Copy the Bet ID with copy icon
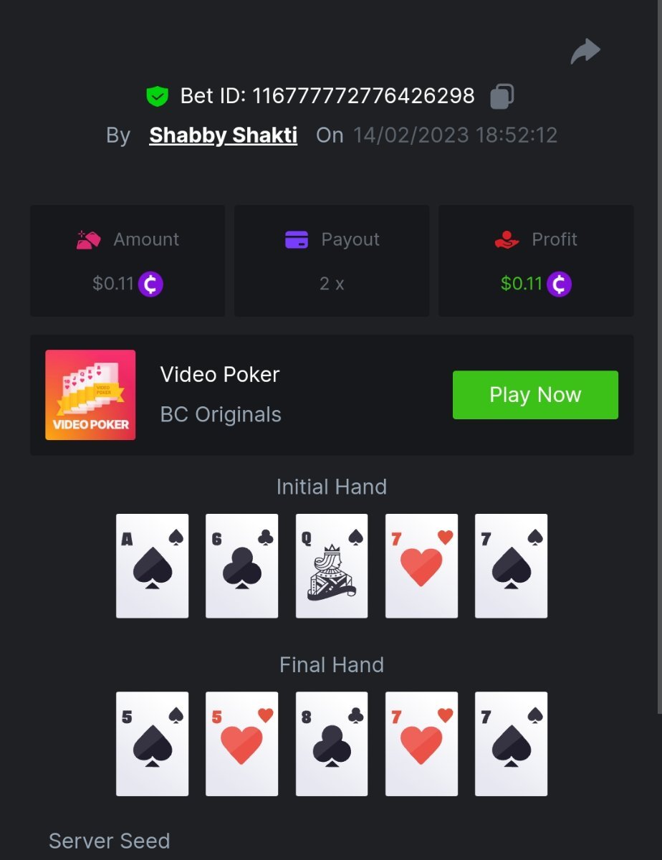 pyautogui.click(x=502, y=96)
